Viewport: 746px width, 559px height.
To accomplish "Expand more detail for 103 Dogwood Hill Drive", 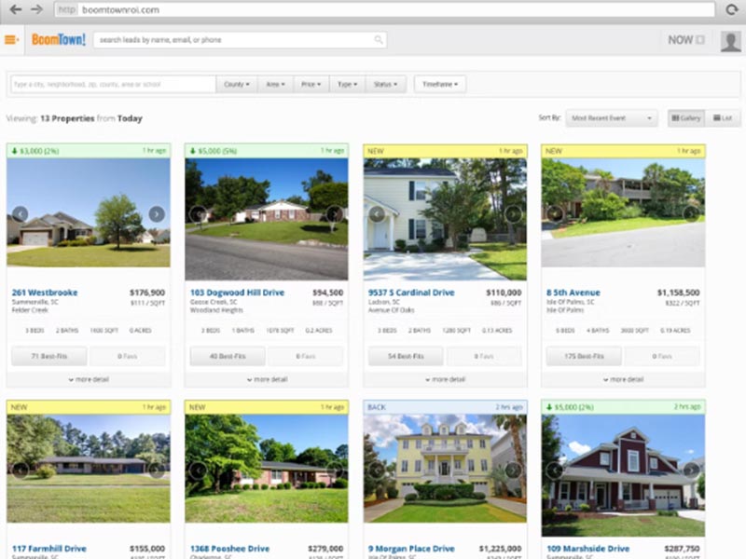I will [267, 379].
